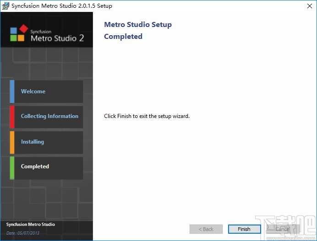Viewport: 317px width, 241px height.
Task: Click the 'Metro Studio Setup Completed' heading
Action: [138, 30]
